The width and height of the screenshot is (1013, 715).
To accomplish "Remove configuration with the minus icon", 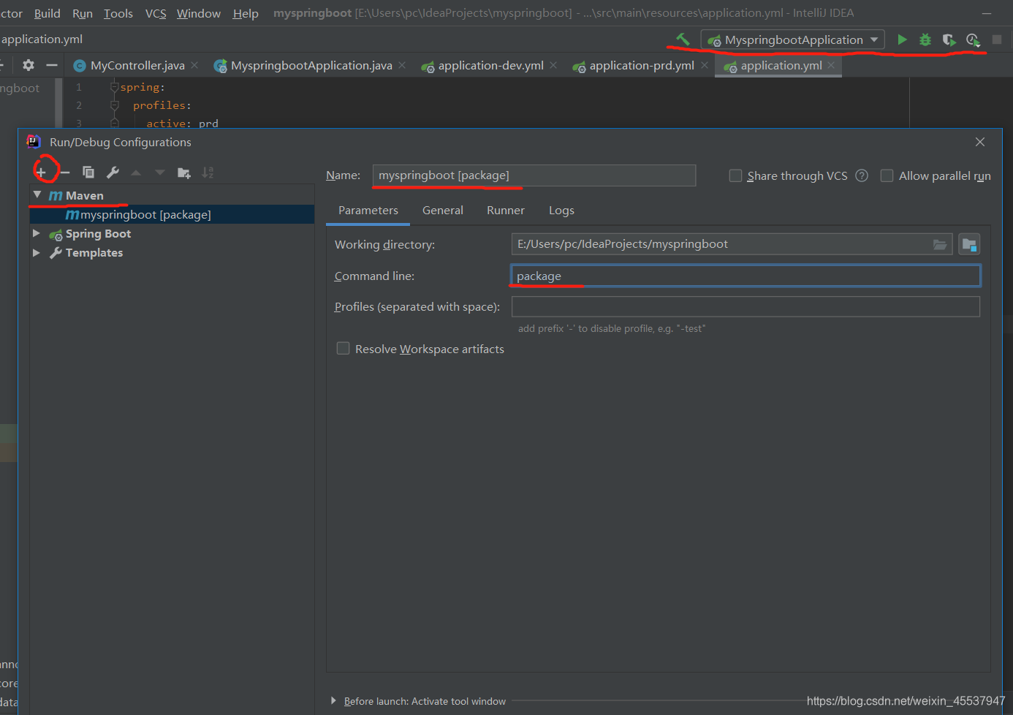I will tap(65, 173).
